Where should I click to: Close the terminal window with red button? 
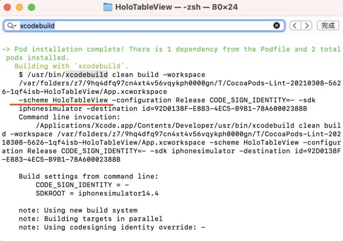click(7, 7)
